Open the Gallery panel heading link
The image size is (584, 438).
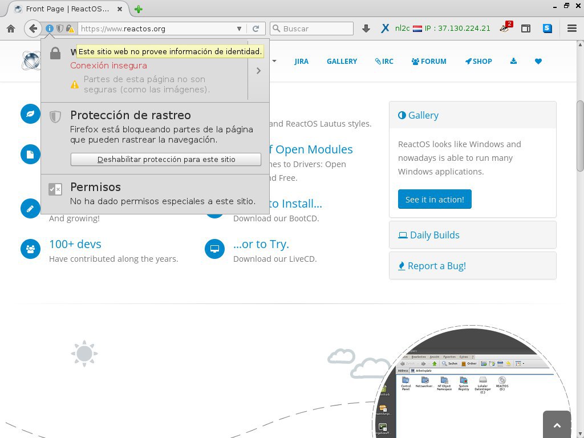click(418, 115)
